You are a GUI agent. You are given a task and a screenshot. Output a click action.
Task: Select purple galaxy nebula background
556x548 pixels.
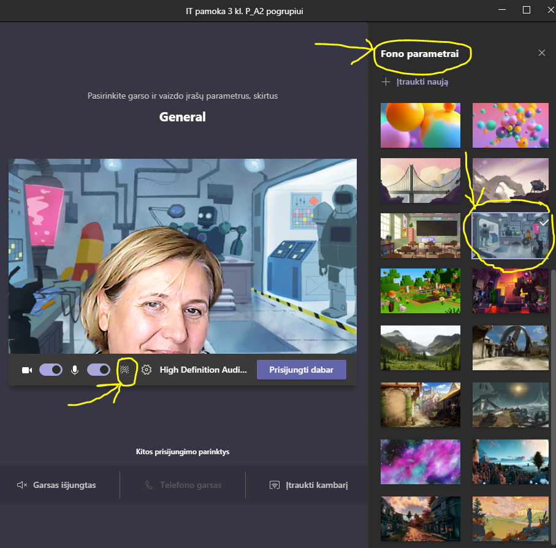pos(420,462)
